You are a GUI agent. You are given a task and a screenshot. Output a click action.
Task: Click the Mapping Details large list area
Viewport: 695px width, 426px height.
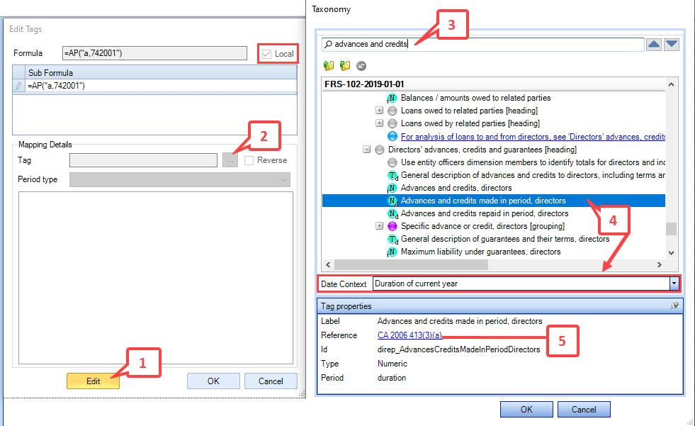tap(156, 278)
